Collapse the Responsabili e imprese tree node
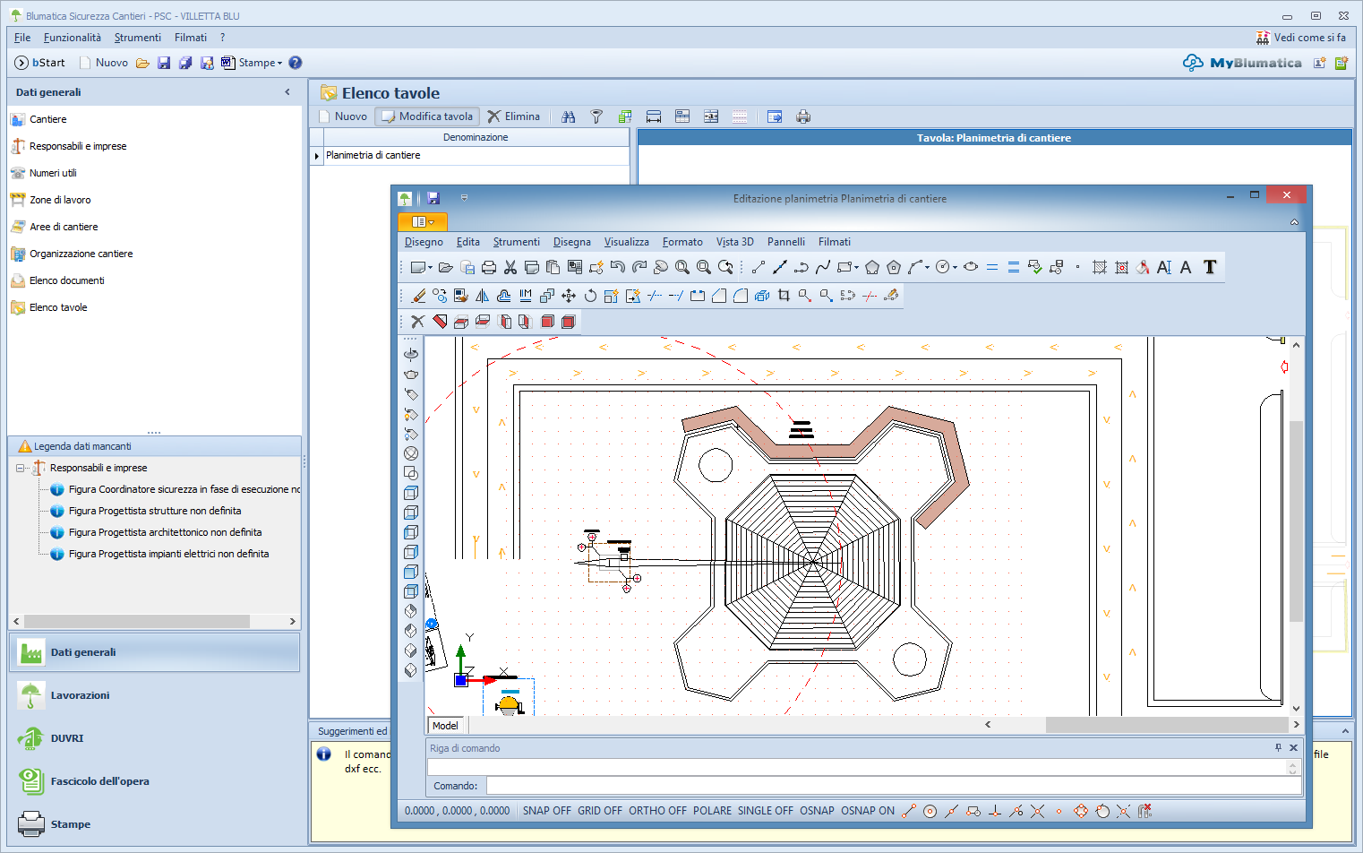The width and height of the screenshot is (1363, 853). [x=21, y=468]
